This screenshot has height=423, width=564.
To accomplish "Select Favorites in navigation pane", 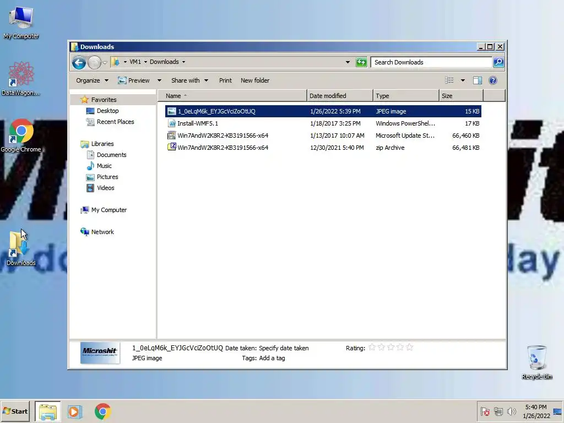I will pyautogui.click(x=104, y=100).
